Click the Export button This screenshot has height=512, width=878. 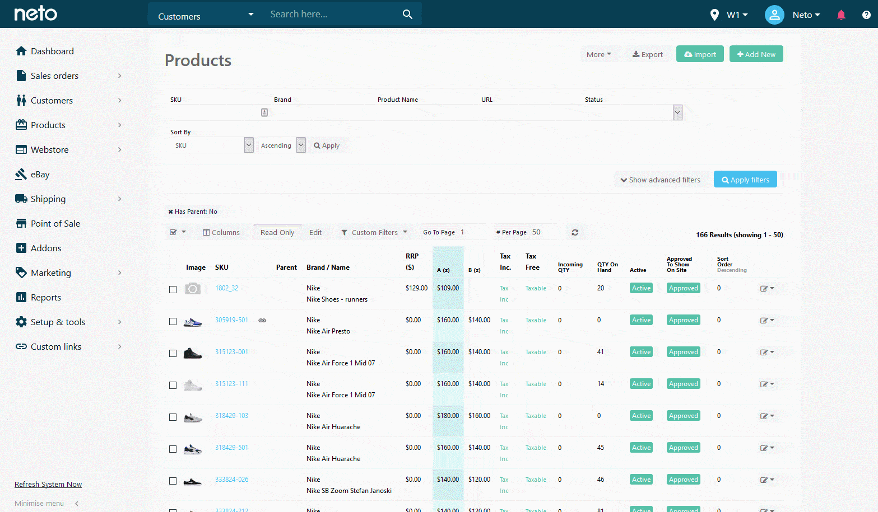tap(648, 54)
